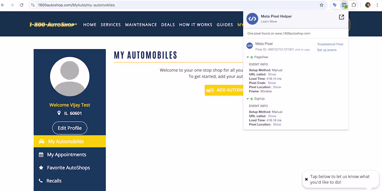Click the profile avatar placeholder image
382x191 pixels.
[x=70, y=77]
